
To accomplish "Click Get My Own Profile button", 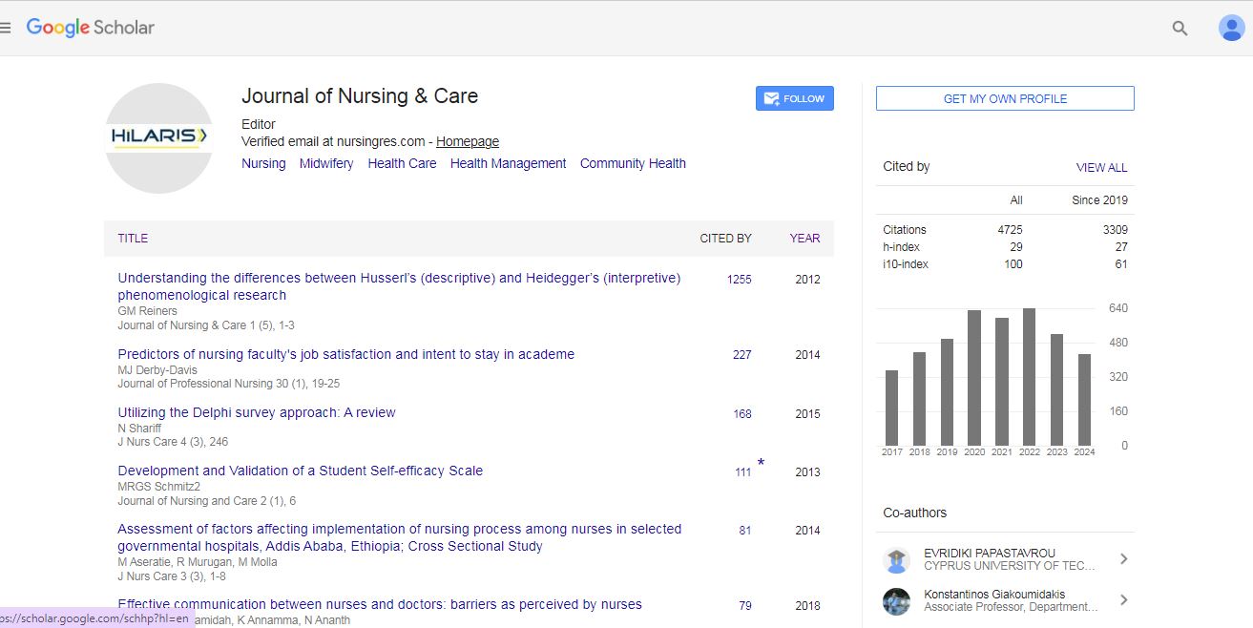I will 1005,98.
